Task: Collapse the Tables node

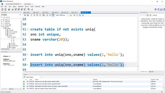Action: (4, 28)
